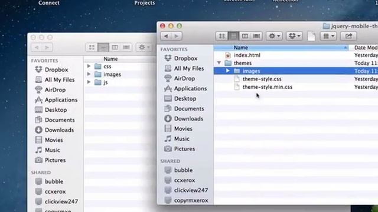Screen dimensions: 378x212
Task: Switch front window to Cover Flow view
Action: click(x=256, y=36)
